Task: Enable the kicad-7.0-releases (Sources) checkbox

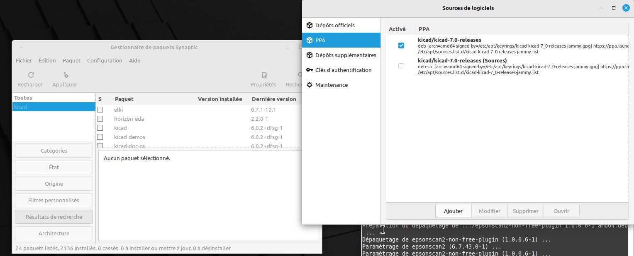Action: point(401,66)
